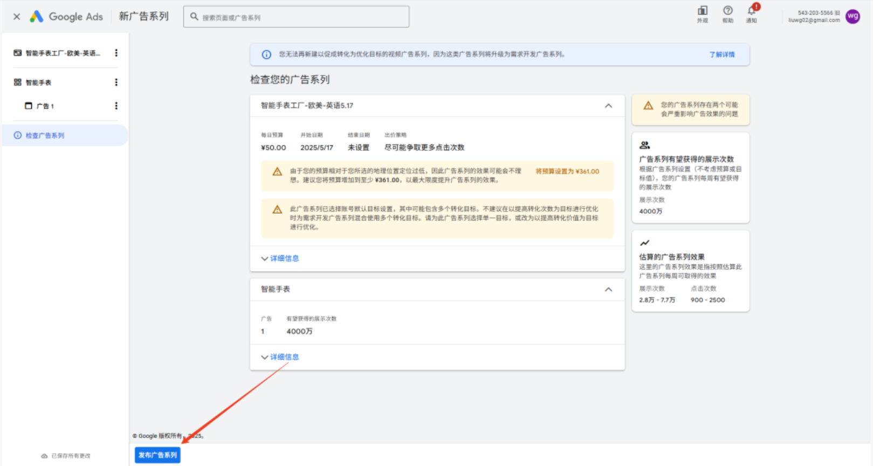Select 检查广告系列 in the sidebar
This screenshot has width=873, height=466.
pos(65,135)
